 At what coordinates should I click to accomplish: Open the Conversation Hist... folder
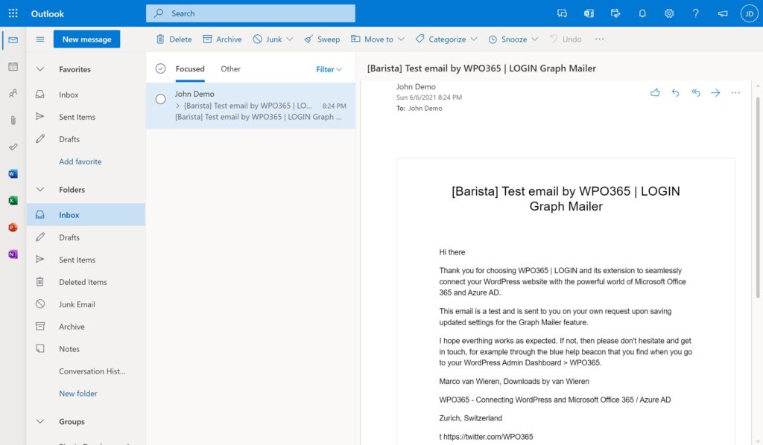(86, 371)
